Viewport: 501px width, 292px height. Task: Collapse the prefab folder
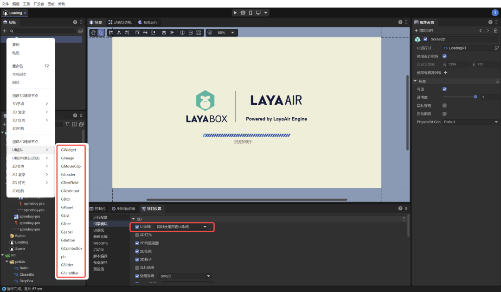tap(7, 262)
